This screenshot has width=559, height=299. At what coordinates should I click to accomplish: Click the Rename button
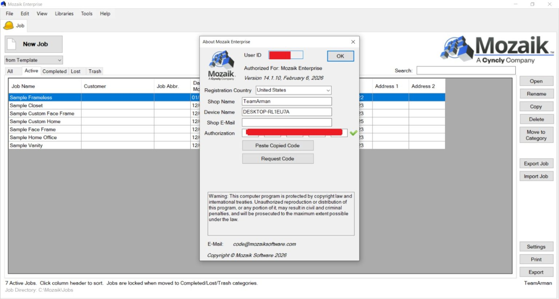tap(536, 94)
